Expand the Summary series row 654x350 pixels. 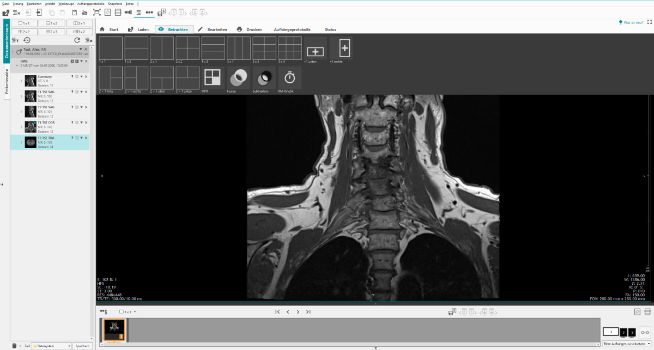22,81
